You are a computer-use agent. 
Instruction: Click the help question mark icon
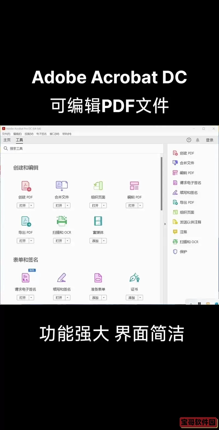(189, 140)
